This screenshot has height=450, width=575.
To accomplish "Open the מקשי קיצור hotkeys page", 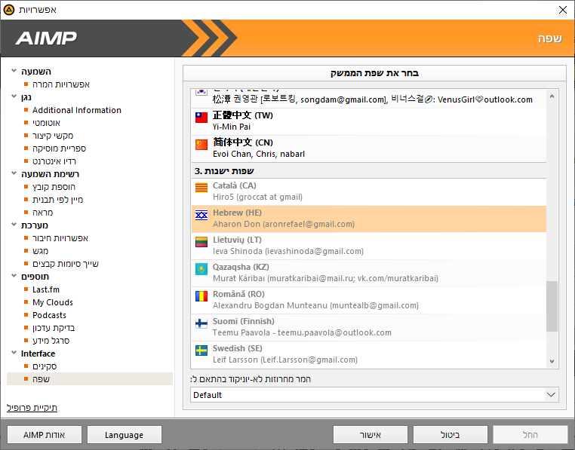I will [x=53, y=136].
